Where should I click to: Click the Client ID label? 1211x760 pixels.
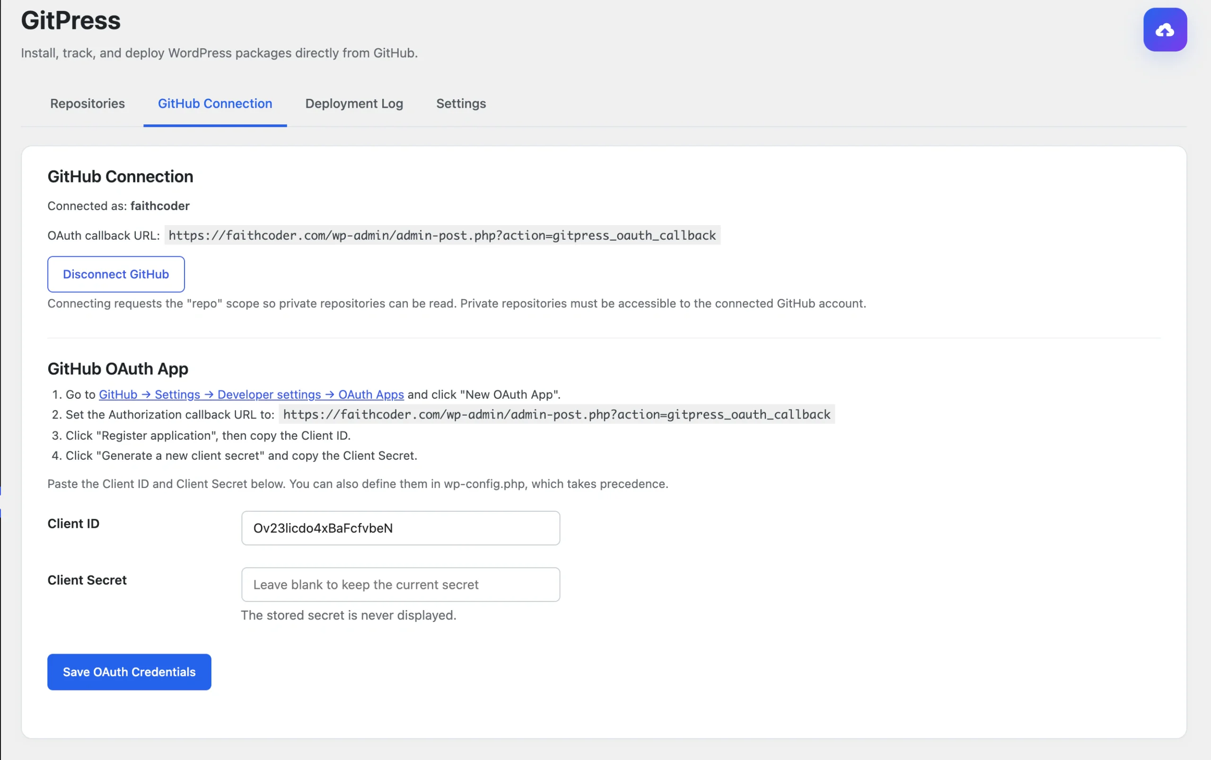click(x=73, y=524)
